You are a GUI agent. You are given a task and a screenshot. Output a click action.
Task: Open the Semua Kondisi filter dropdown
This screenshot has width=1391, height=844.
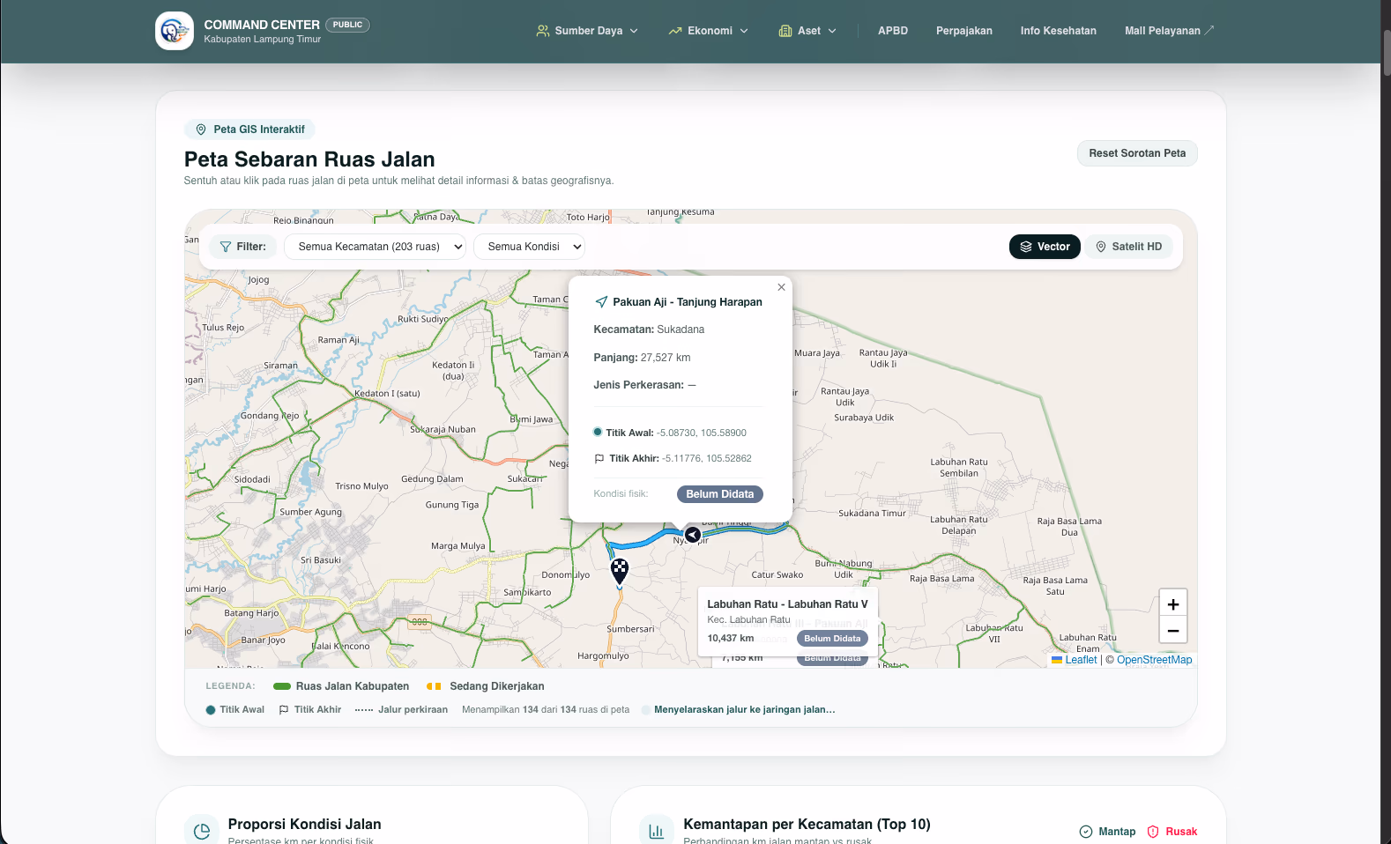click(529, 247)
